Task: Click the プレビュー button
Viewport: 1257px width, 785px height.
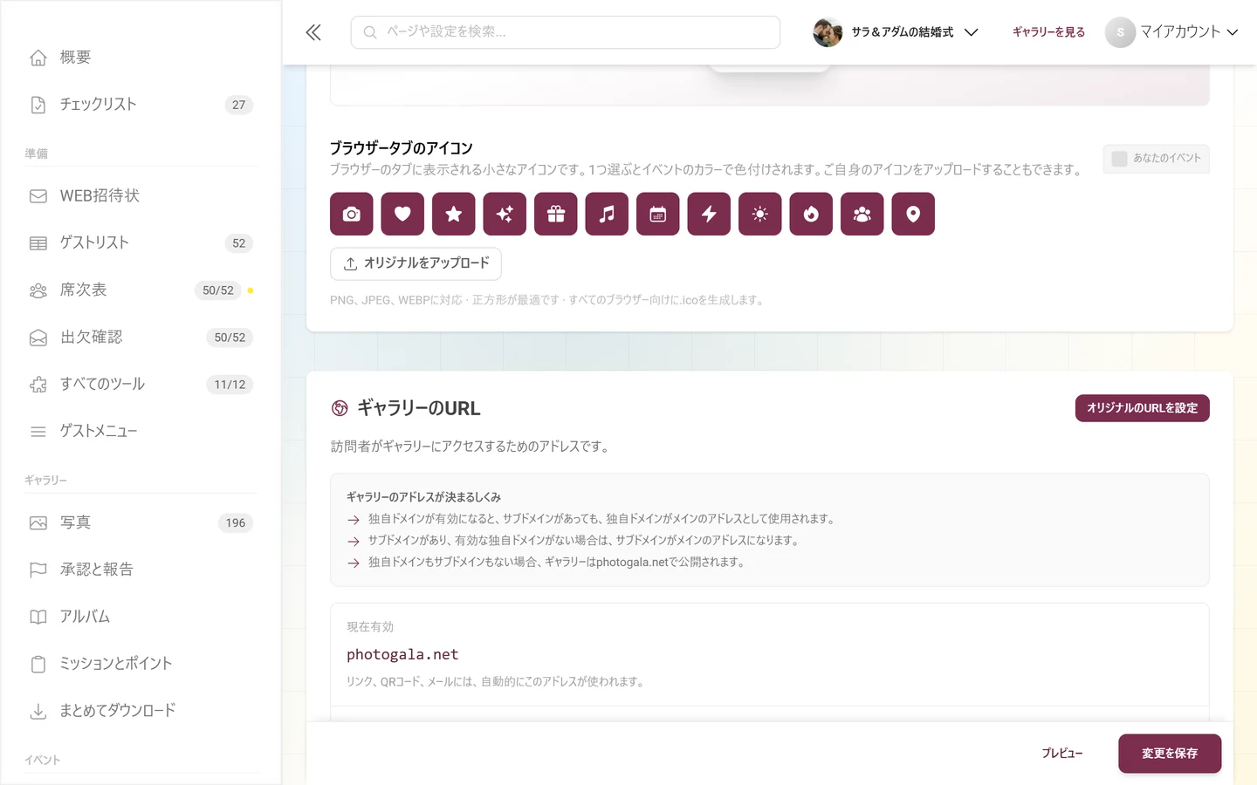Action: coord(1061,754)
